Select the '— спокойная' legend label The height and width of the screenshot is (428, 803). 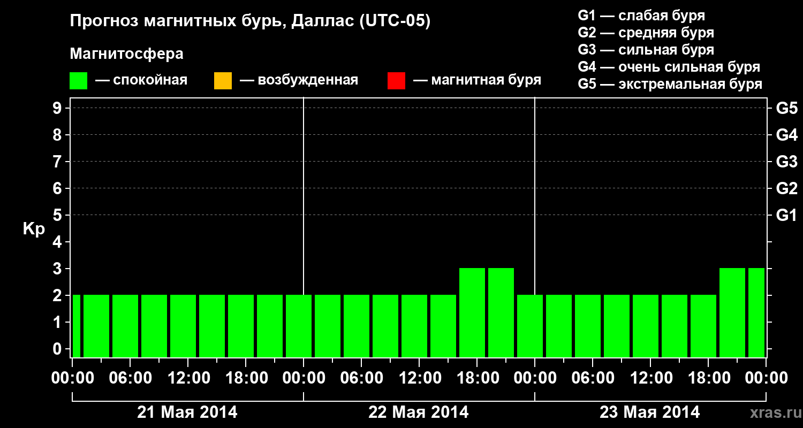point(141,80)
